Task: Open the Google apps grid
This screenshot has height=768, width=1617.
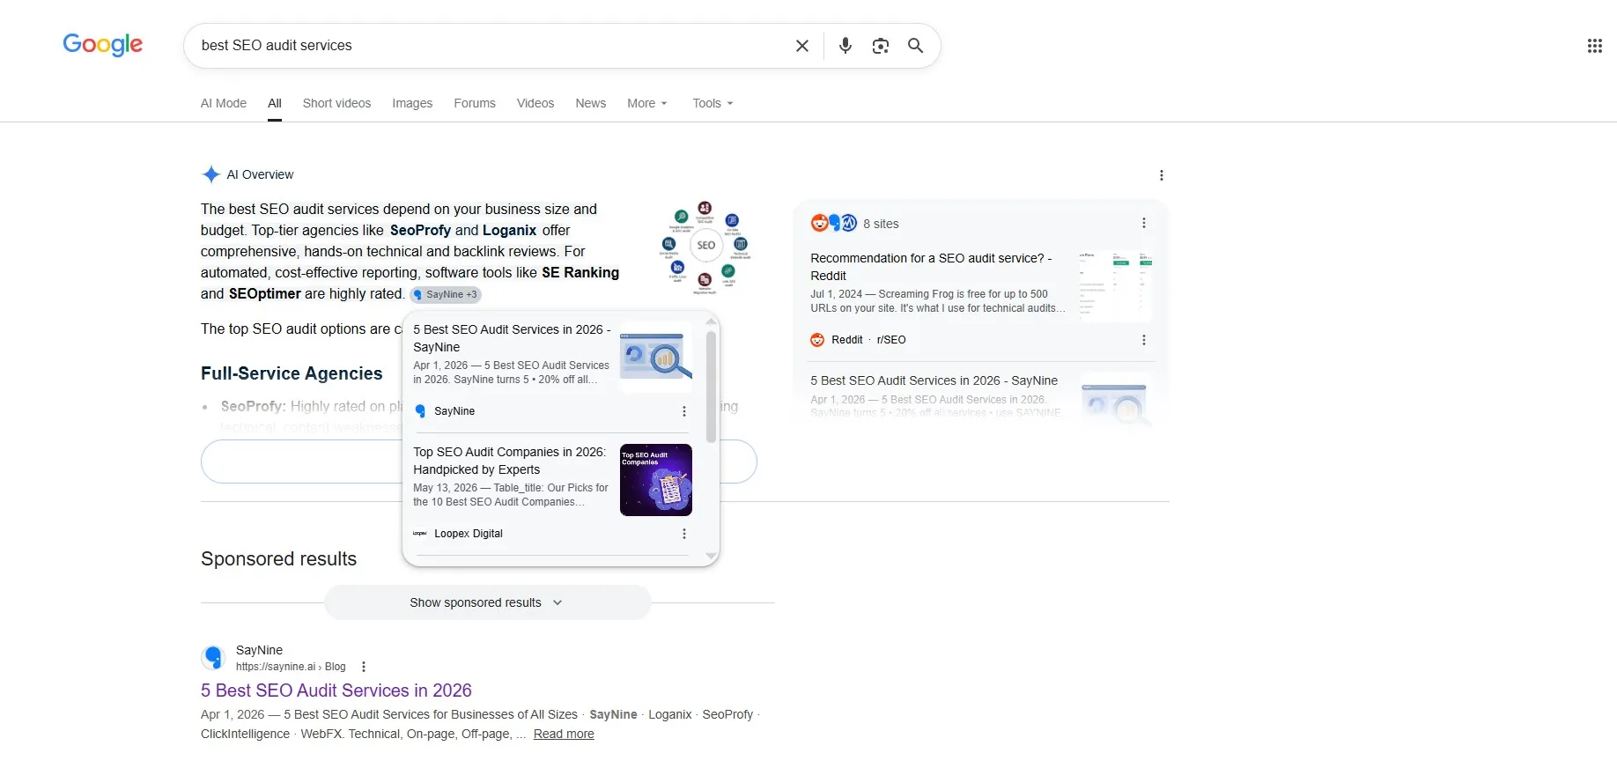Action: [x=1594, y=46]
